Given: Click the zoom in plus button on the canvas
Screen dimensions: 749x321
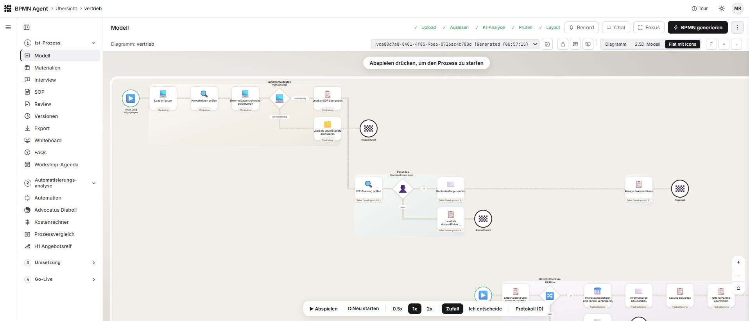Looking at the screenshot, I should click(738, 262).
